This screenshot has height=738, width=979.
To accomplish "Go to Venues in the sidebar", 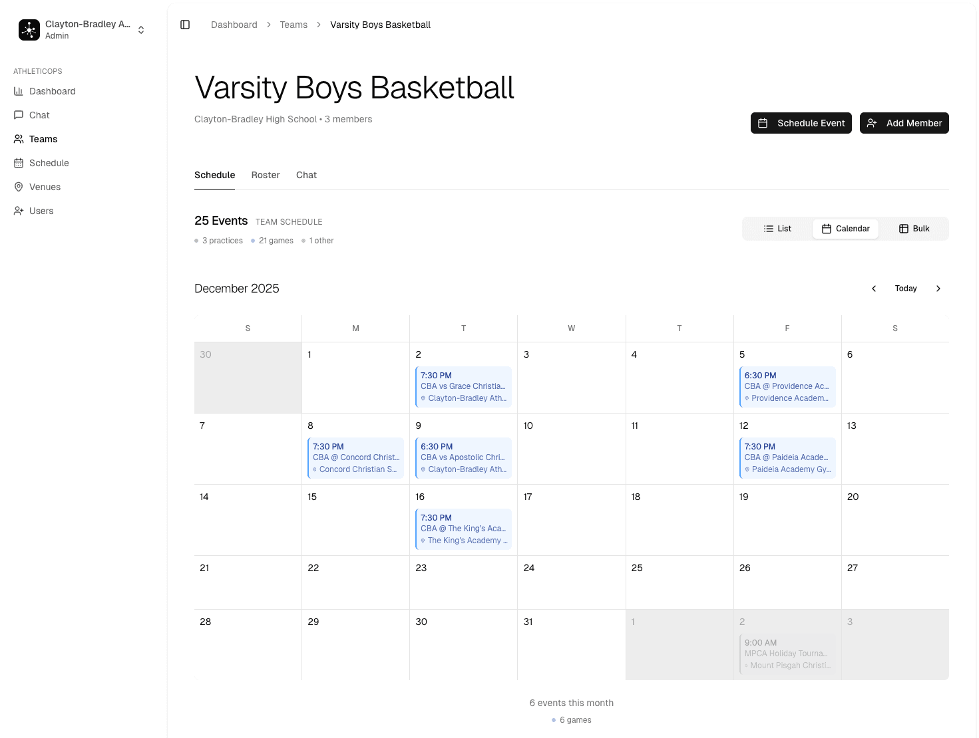I will coord(45,187).
